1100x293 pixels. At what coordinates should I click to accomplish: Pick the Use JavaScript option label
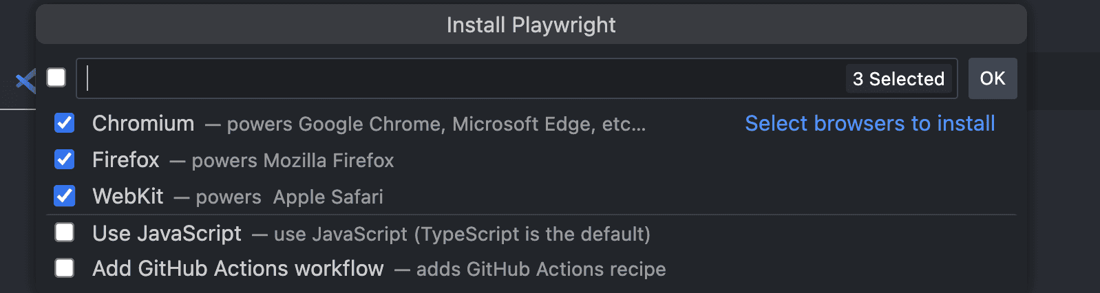coord(167,233)
